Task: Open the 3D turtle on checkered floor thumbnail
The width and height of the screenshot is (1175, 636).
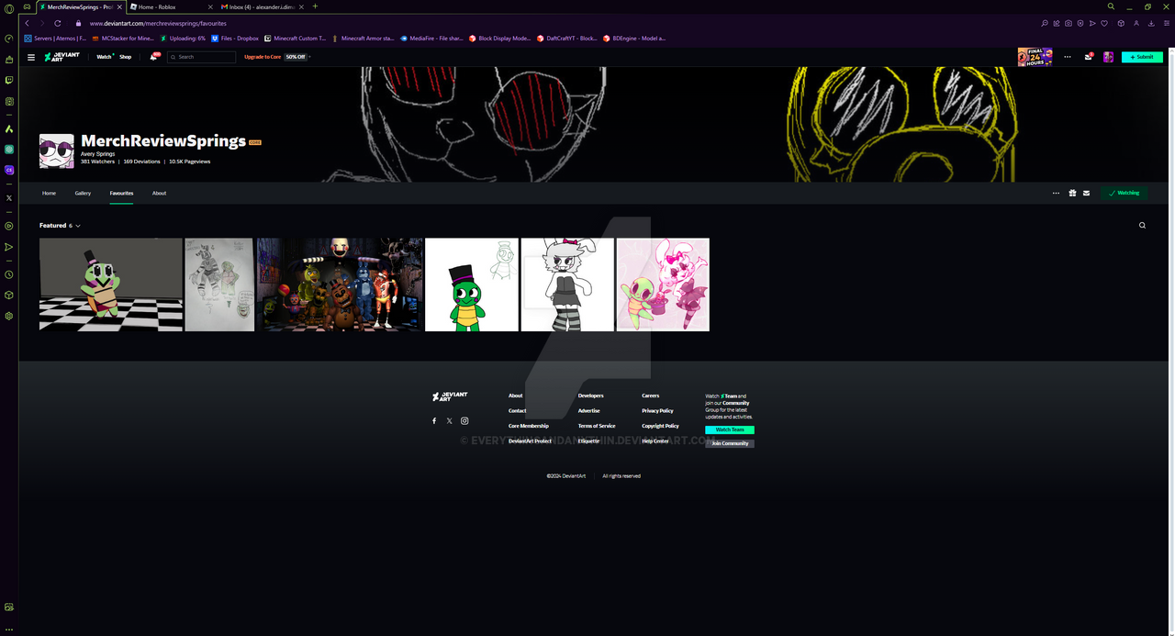Action: pyautogui.click(x=111, y=285)
